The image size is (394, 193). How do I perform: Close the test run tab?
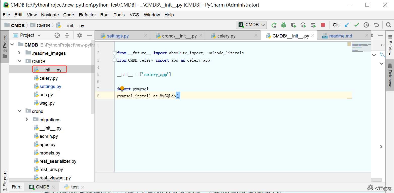pyautogui.click(x=83, y=187)
